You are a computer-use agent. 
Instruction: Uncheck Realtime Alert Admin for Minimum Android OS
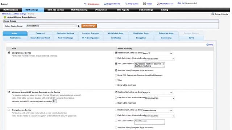tap(116, 92)
